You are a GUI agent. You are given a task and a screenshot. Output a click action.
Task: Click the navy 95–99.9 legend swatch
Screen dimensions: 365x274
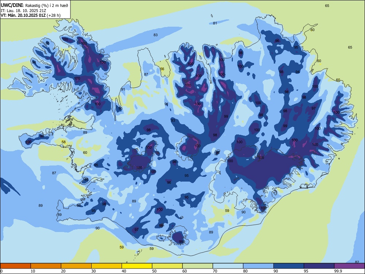[319, 266]
